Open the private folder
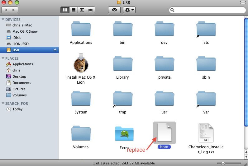This screenshot has height=166, width=248. pyautogui.click(x=164, y=64)
